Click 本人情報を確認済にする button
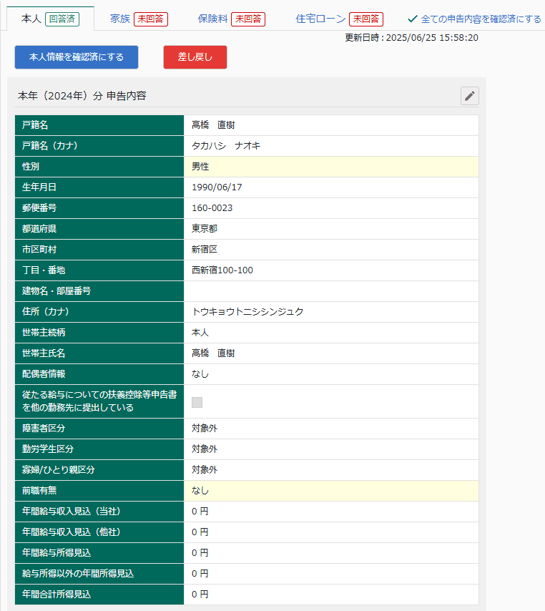The image size is (545, 611). coord(77,57)
